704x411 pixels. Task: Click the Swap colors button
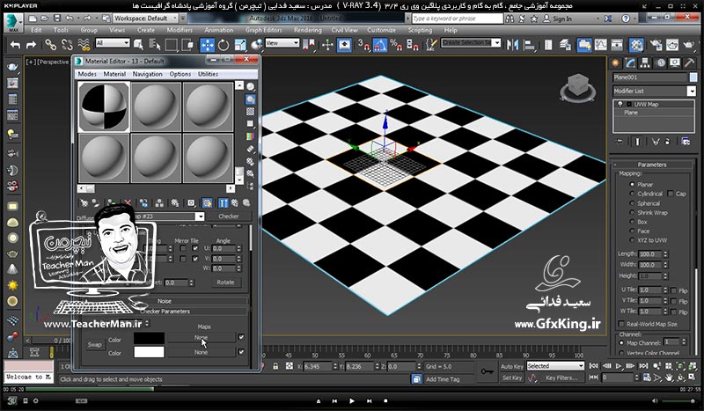click(94, 345)
